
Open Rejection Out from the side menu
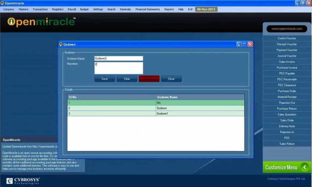tap(287, 103)
